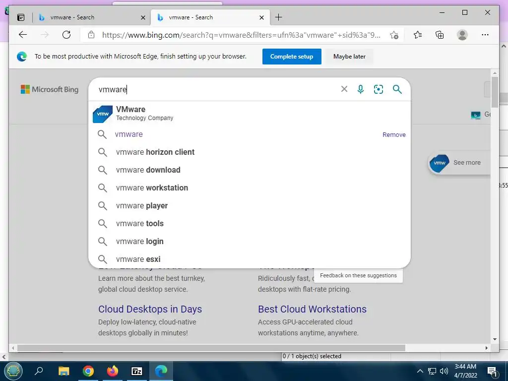The width and height of the screenshot is (508, 381).
Task: Click the page vertical scrollbar thumb
Action: [495, 92]
